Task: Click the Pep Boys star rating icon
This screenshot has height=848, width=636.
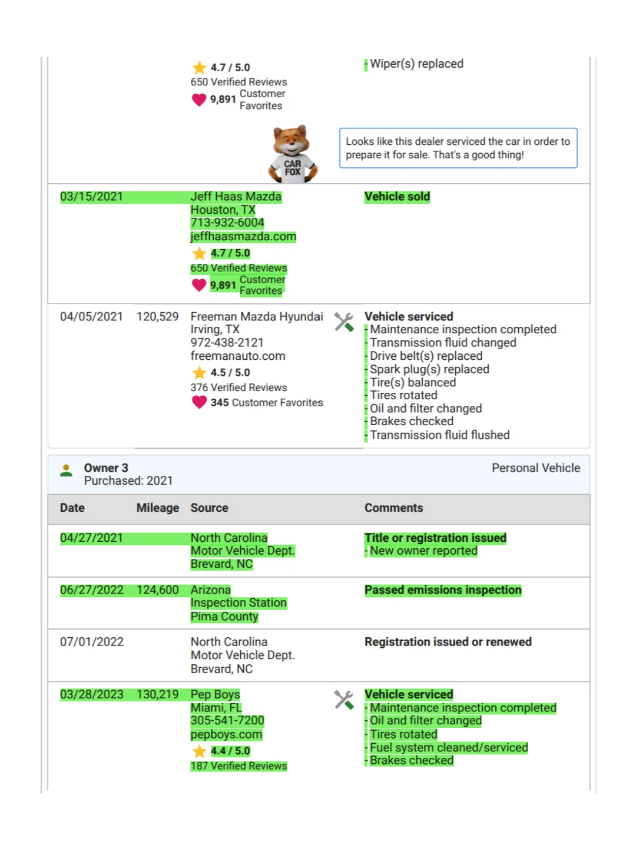Action: pyautogui.click(x=199, y=751)
